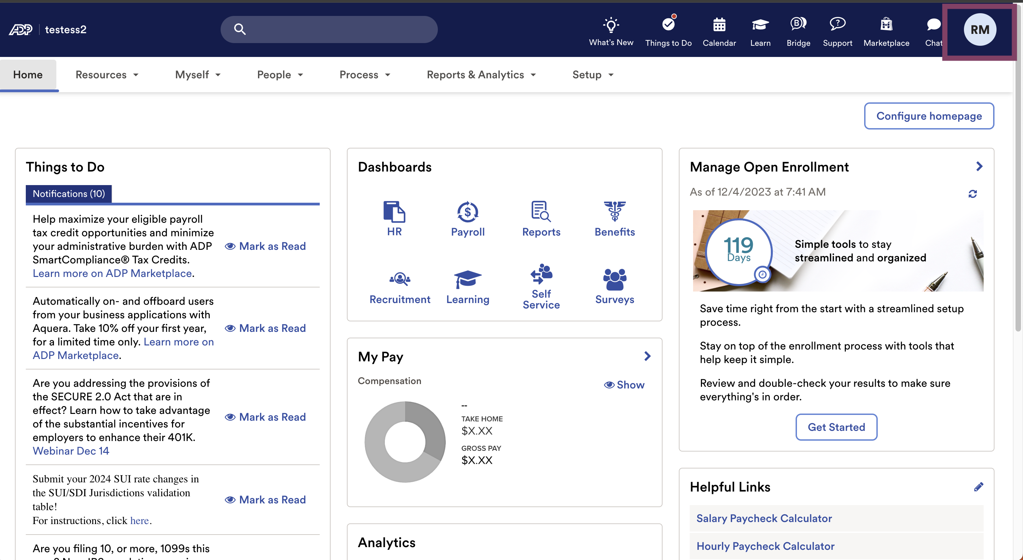This screenshot has height=560, width=1023.
Task: Open the Surveys dashboard
Action: (614, 286)
